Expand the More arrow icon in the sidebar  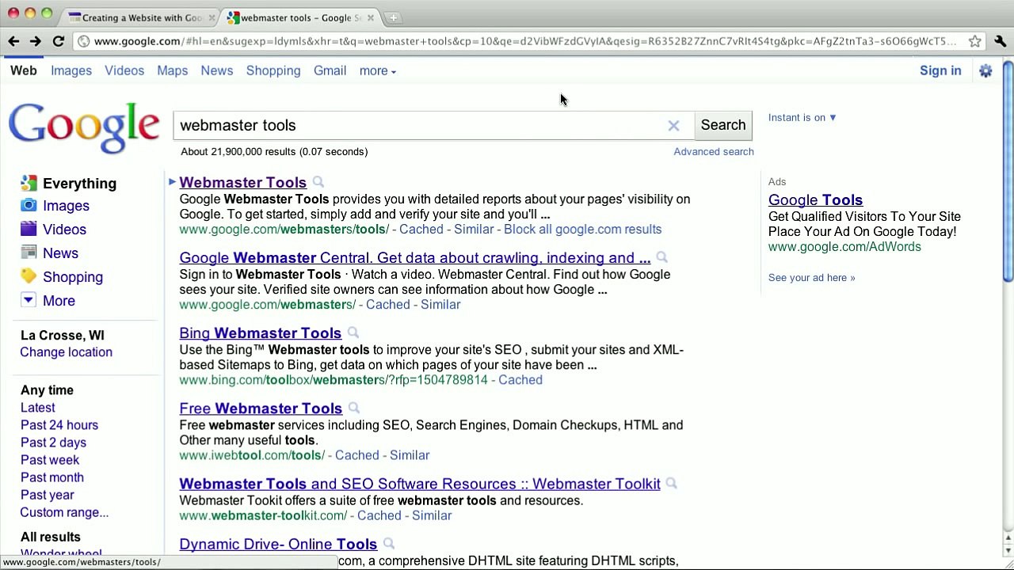pos(29,300)
